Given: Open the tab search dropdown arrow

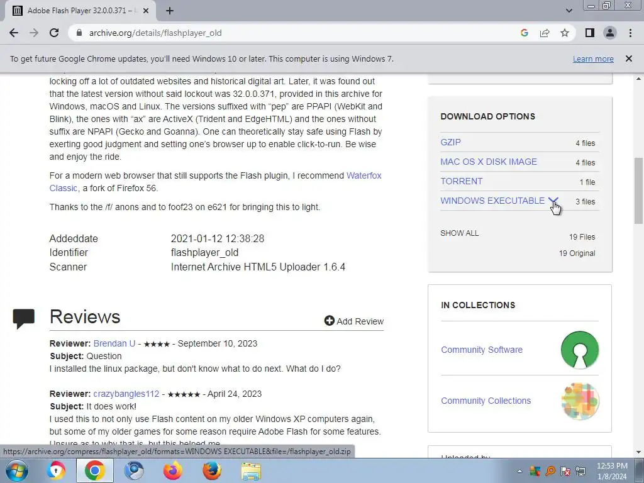Looking at the screenshot, I should pos(569,11).
